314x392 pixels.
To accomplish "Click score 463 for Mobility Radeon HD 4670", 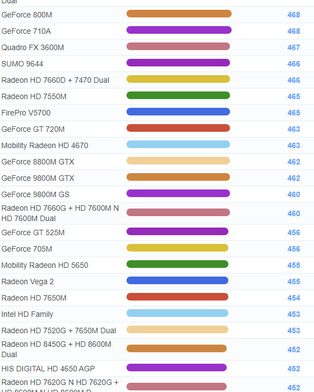I will (x=294, y=145).
